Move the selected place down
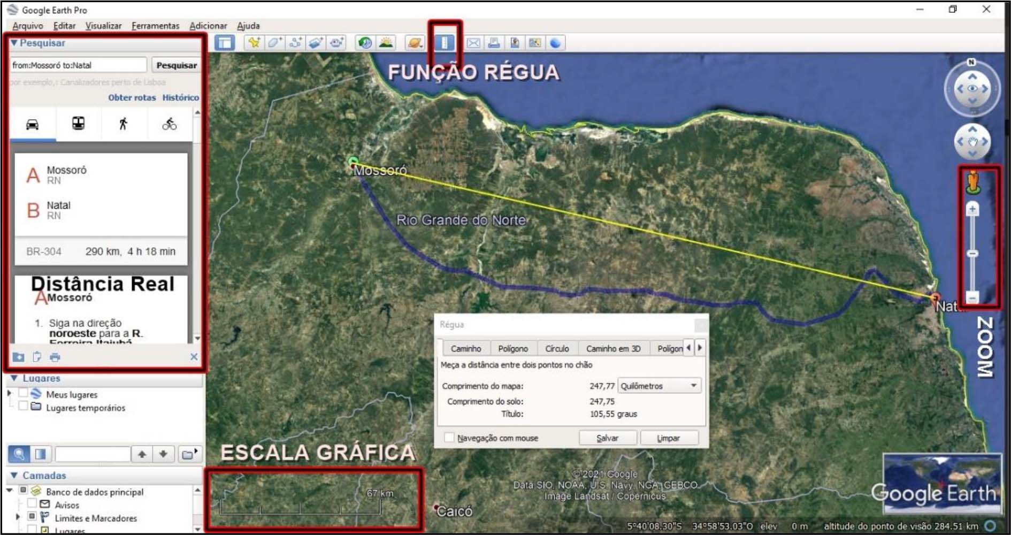The image size is (1011, 535). 163,454
